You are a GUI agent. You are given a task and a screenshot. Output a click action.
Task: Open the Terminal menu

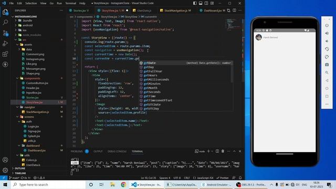point(70,3)
